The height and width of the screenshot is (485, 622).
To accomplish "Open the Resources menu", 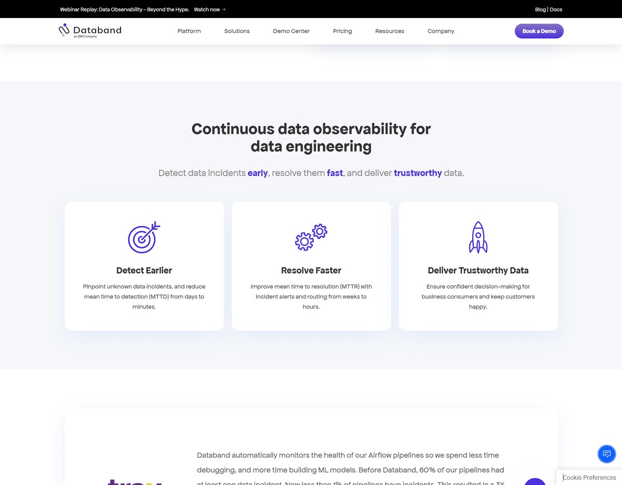I will point(390,31).
